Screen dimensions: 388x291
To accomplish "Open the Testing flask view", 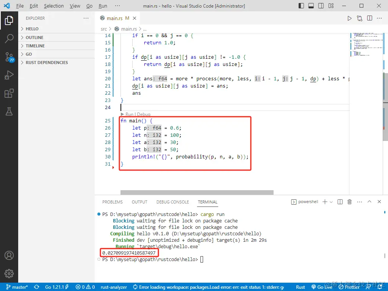I will [9, 111].
